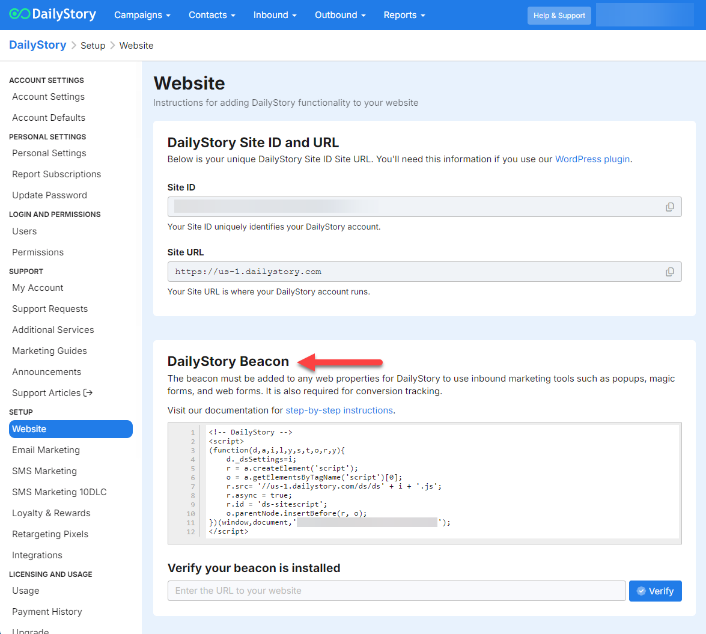Open Account Settings in sidebar
This screenshot has width=706, height=634.
(48, 96)
